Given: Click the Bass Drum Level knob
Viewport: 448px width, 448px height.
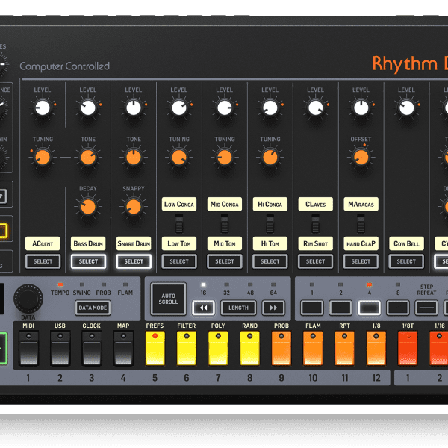Looking at the screenshot, I should pos(88,108).
